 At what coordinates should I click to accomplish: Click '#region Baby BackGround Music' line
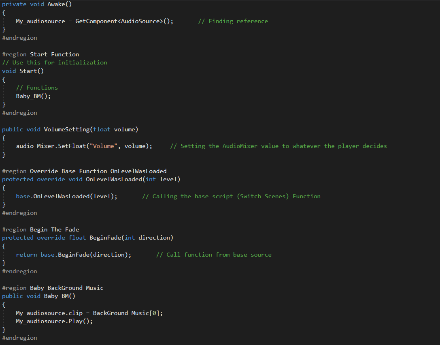pyautogui.click(x=53, y=288)
